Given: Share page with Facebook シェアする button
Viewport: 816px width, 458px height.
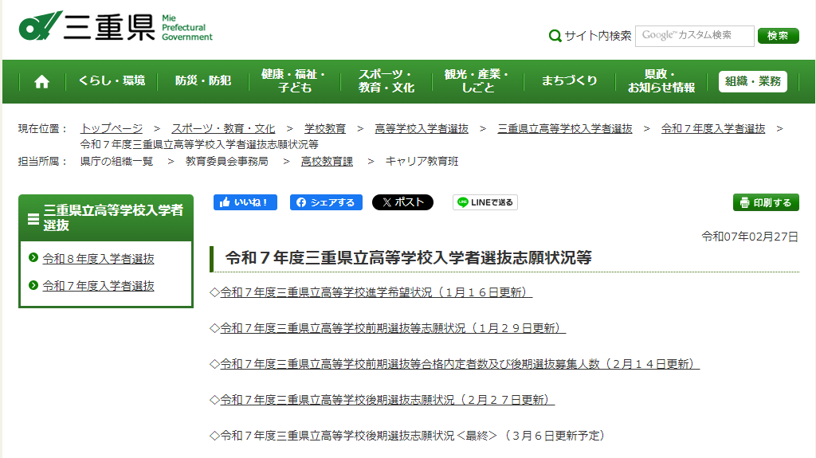Looking at the screenshot, I should pyautogui.click(x=326, y=202).
